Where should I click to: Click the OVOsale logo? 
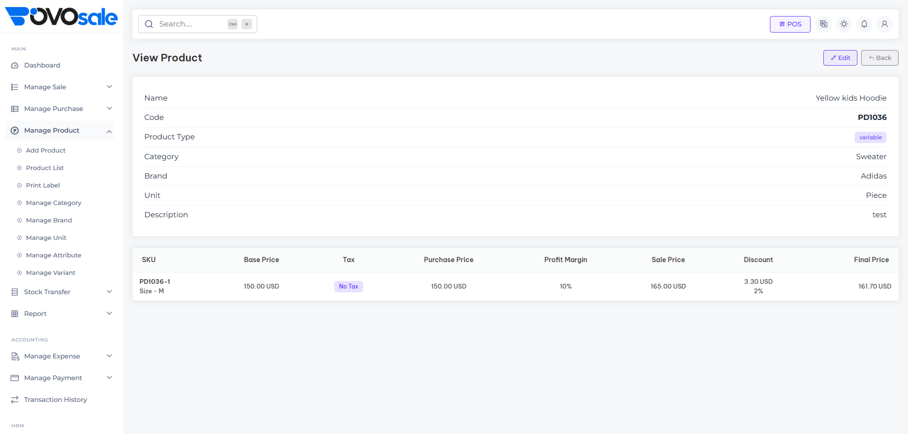point(61,17)
